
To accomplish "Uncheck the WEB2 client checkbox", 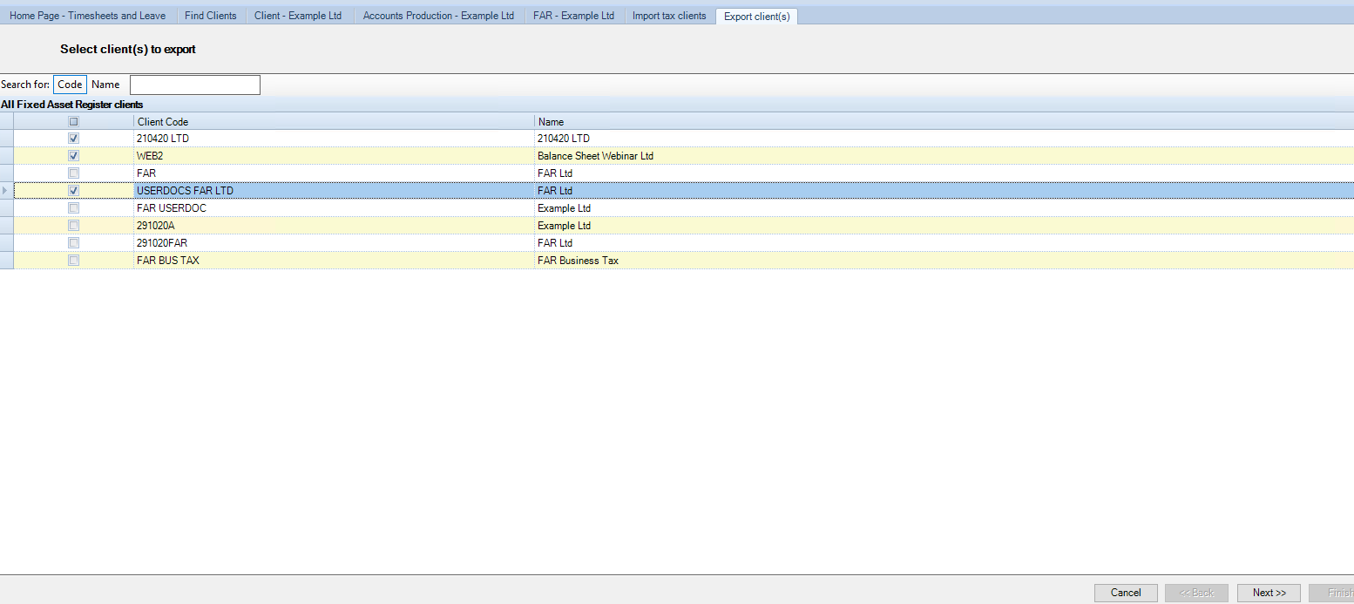I will pyautogui.click(x=73, y=156).
